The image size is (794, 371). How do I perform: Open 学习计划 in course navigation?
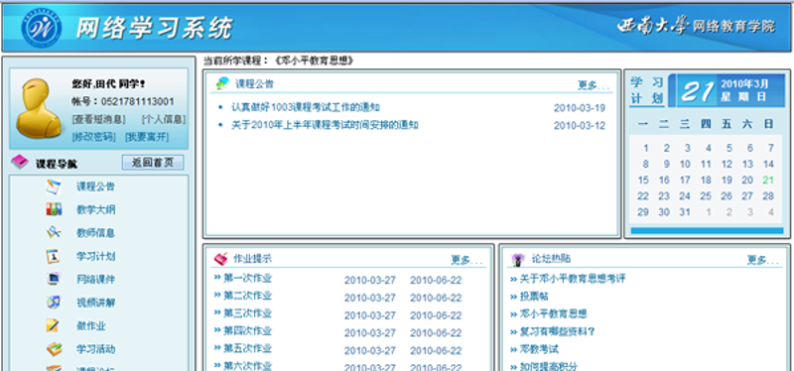[x=95, y=256]
